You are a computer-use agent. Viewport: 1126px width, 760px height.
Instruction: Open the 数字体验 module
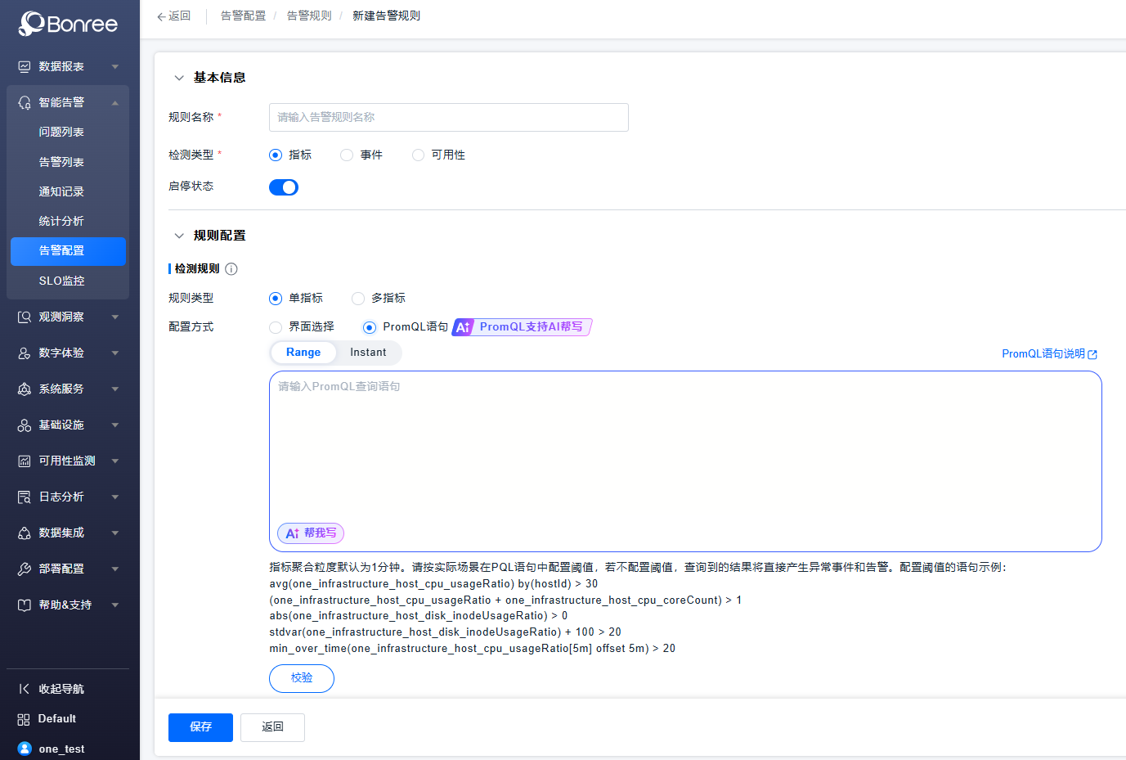(57, 353)
